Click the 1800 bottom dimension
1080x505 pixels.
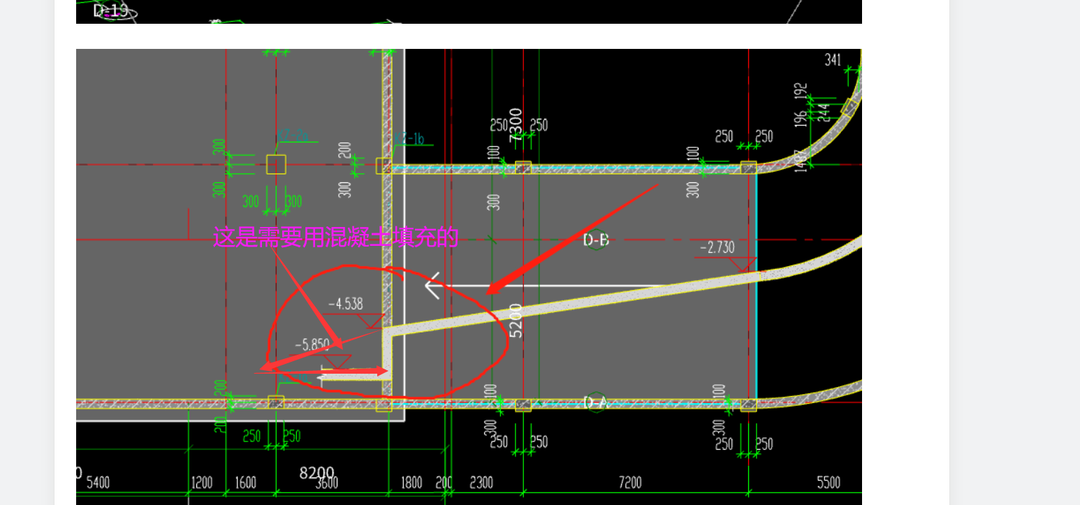point(411,483)
